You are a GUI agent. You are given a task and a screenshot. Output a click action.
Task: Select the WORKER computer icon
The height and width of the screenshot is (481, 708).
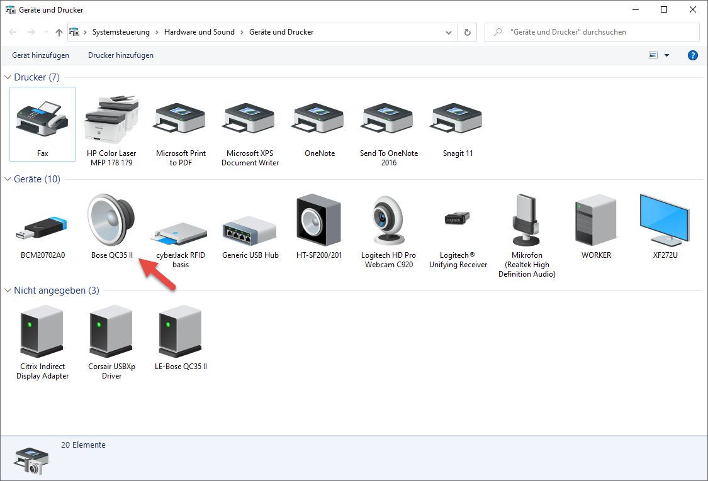point(596,219)
